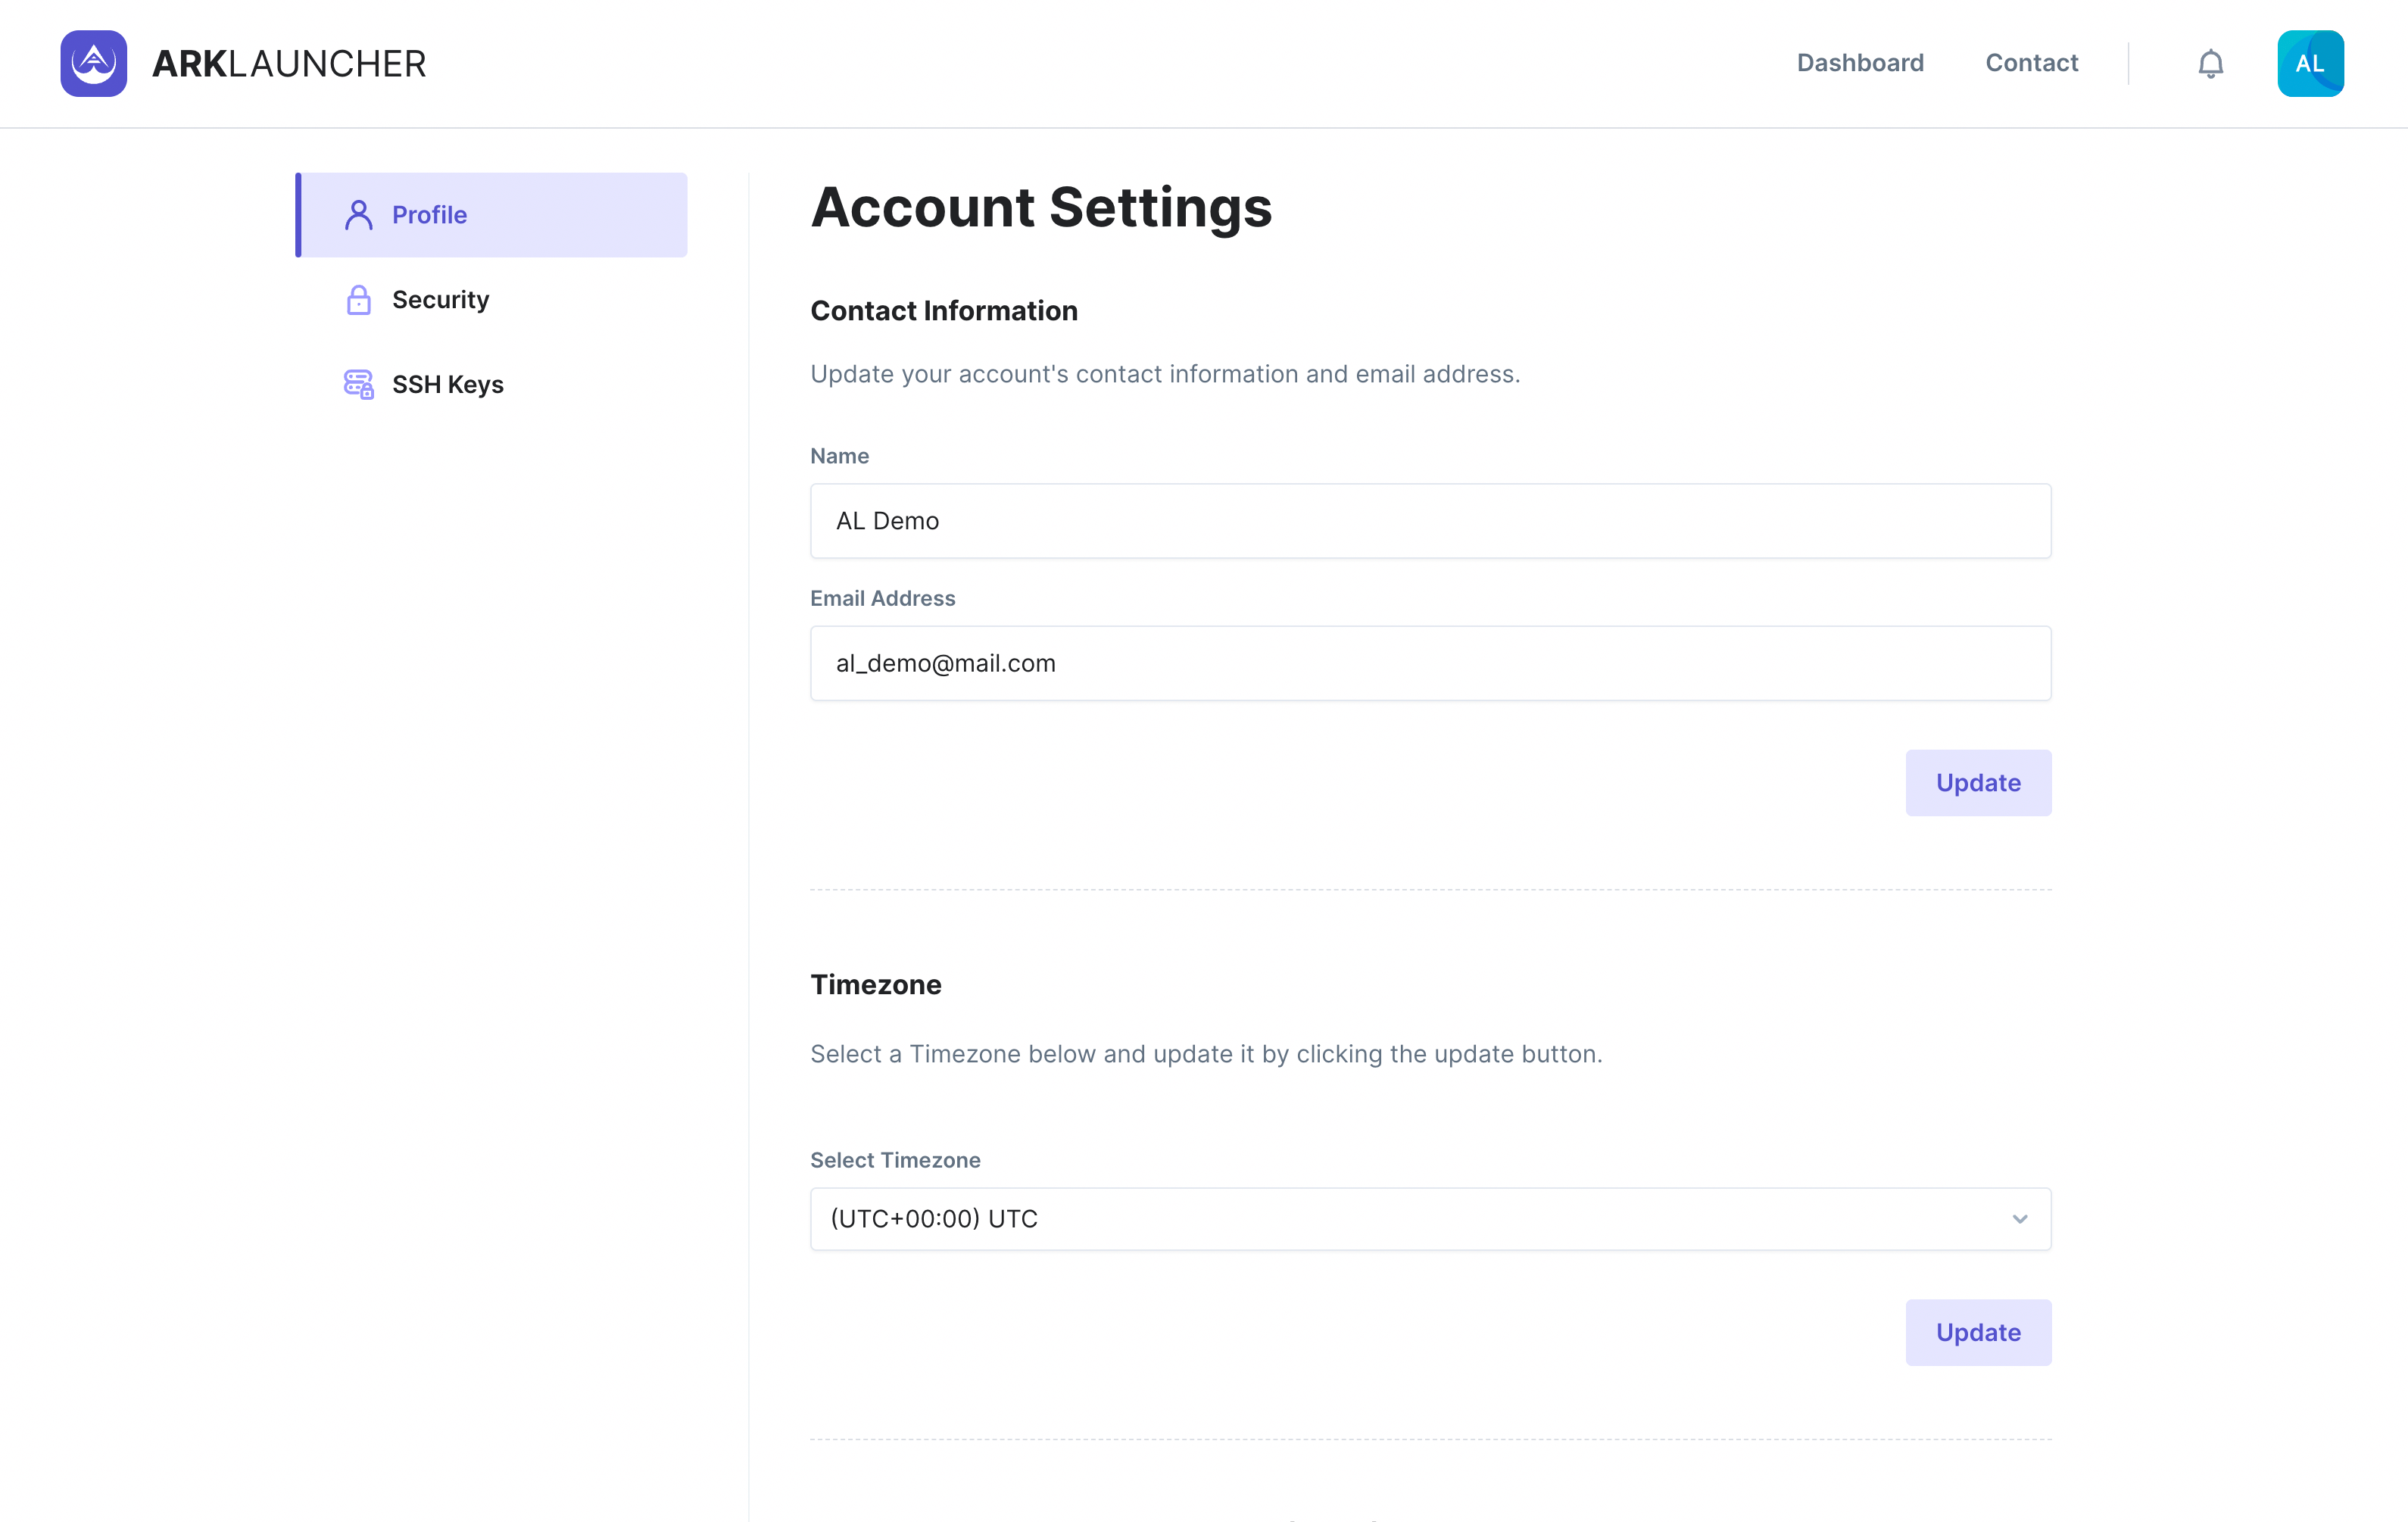The width and height of the screenshot is (2408, 1522).
Task: Open the AL user avatar menu
Action: [x=2310, y=63]
